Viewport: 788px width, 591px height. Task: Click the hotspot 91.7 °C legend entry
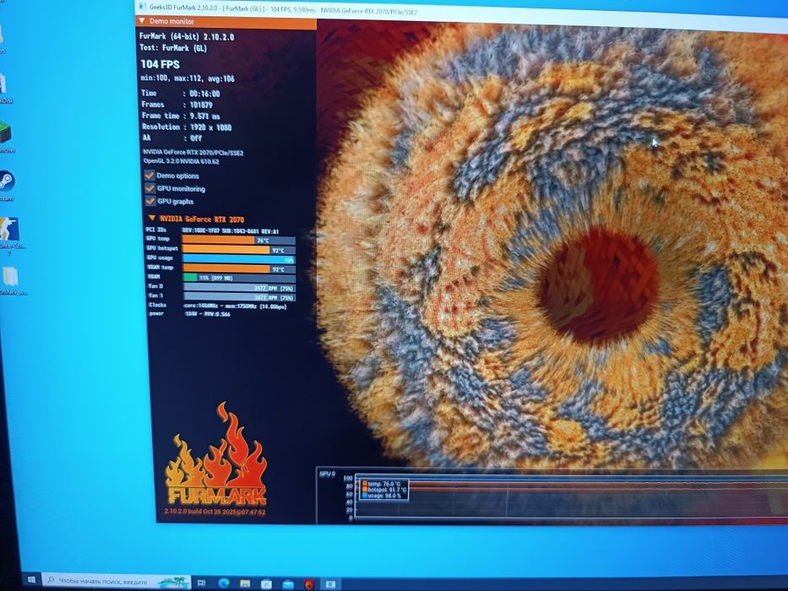[384, 489]
